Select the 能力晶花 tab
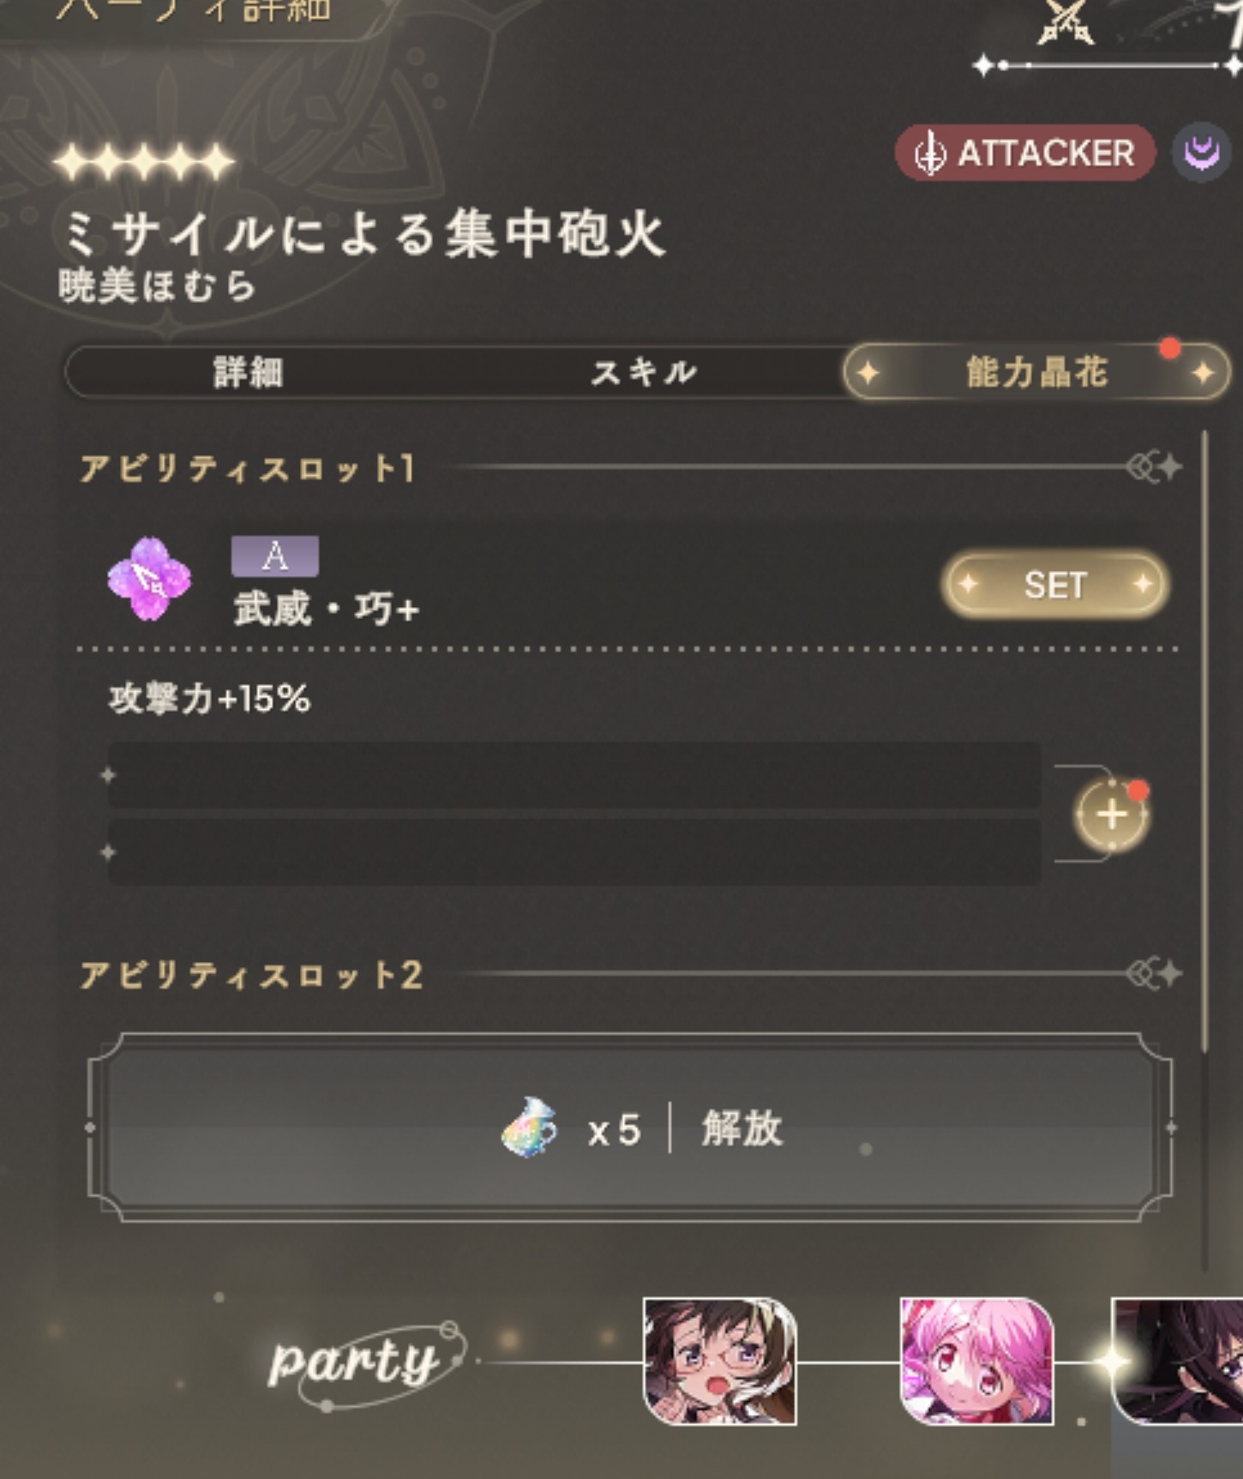The image size is (1243, 1479). click(x=1037, y=372)
